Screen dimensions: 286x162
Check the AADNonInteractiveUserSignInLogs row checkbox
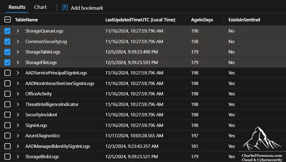click(8, 84)
